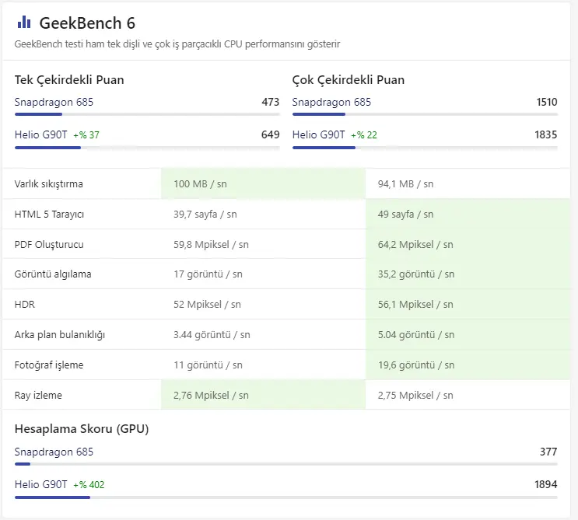Image resolution: width=578 pixels, height=520 pixels.
Task: Open Helio G90T link under Hesaplama Skoru
Action: tap(41, 484)
